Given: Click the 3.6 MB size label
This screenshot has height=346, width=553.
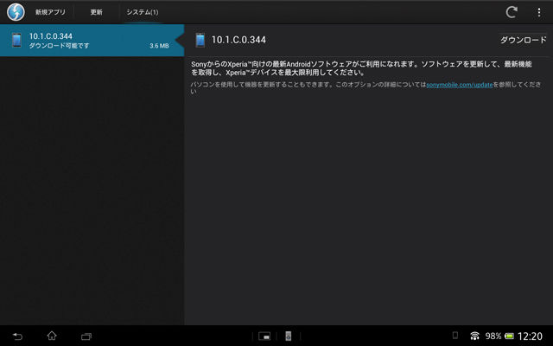Looking at the screenshot, I should (x=159, y=46).
